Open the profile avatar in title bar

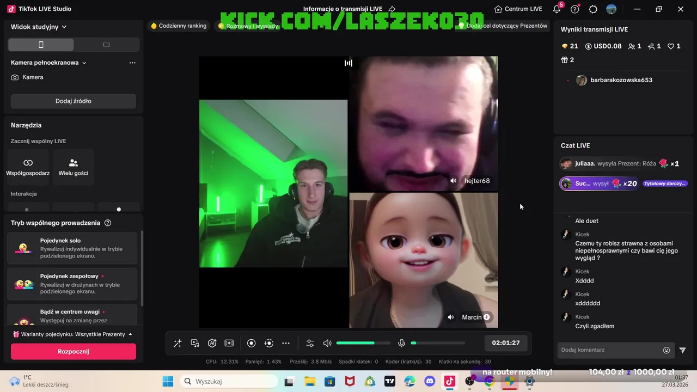(612, 9)
